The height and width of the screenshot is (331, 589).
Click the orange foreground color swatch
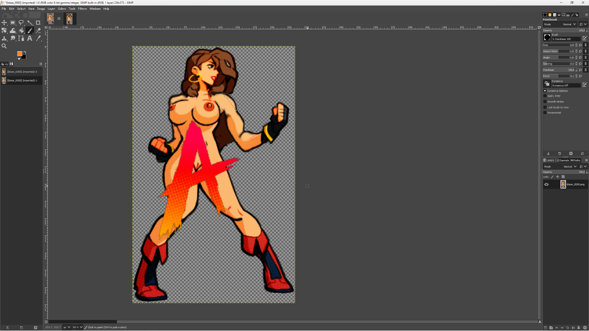click(x=19, y=53)
